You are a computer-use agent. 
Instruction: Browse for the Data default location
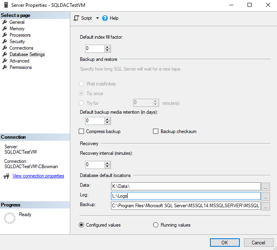265,187
